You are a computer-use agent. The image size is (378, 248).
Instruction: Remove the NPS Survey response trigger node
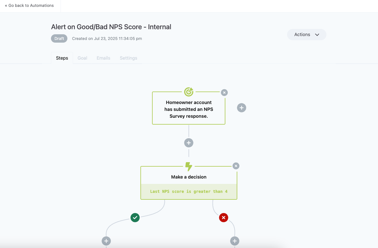224,92
